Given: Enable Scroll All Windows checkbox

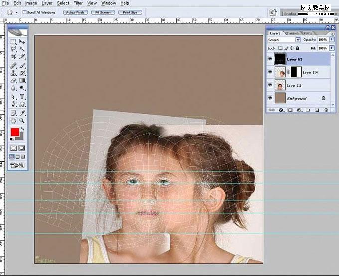Looking at the screenshot, I should coord(24,12).
